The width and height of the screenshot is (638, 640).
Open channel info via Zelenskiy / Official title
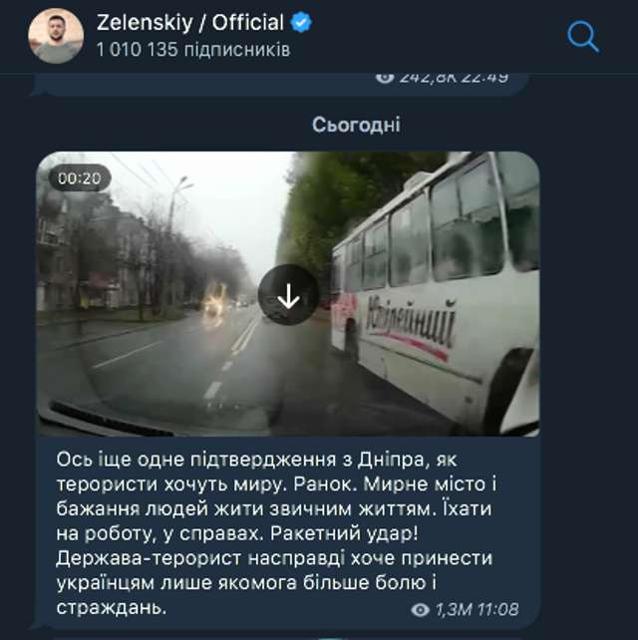point(190,23)
